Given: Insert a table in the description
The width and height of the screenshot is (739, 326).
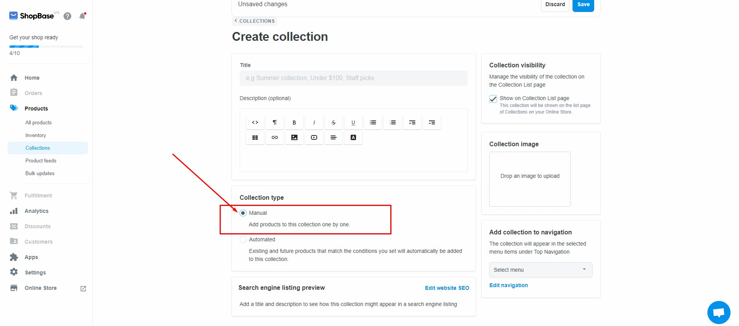Looking at the screenshot, I should click(255, 137).
